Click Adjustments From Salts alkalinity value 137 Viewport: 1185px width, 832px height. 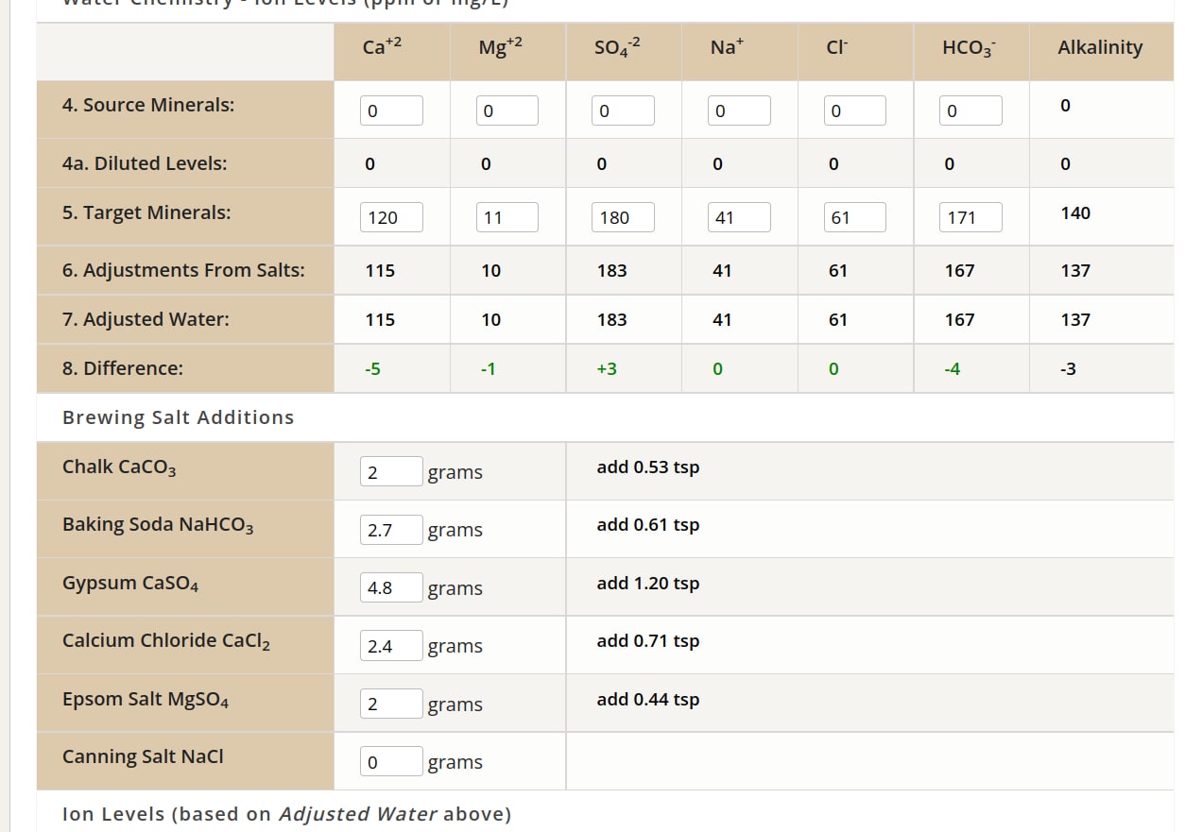tap(1075, 270)
